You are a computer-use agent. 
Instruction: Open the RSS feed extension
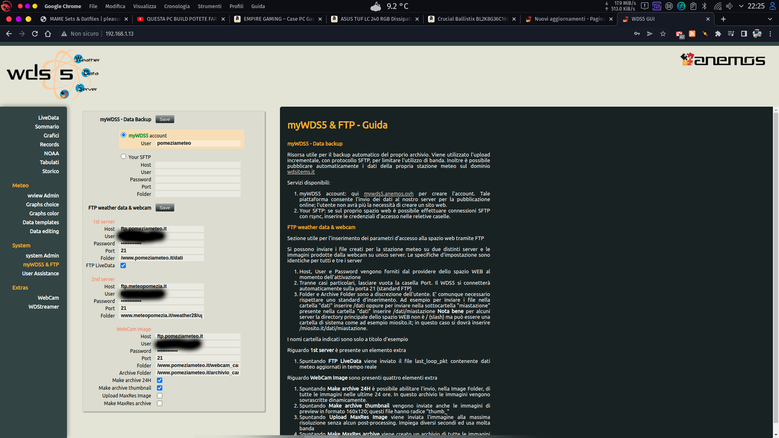[692, 33]
